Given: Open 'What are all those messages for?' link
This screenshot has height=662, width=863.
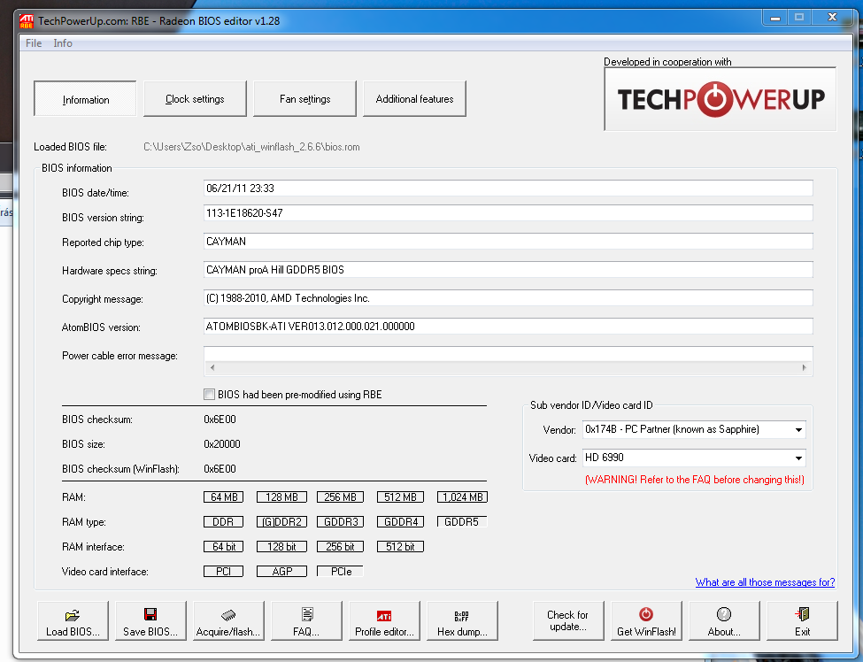Looking at the screenshot, I should click(765, 582).
